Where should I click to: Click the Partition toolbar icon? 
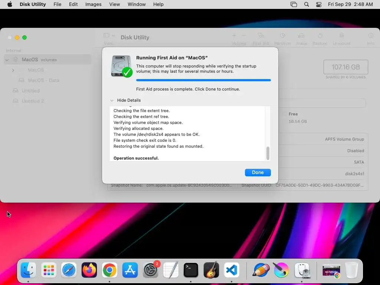282,36
